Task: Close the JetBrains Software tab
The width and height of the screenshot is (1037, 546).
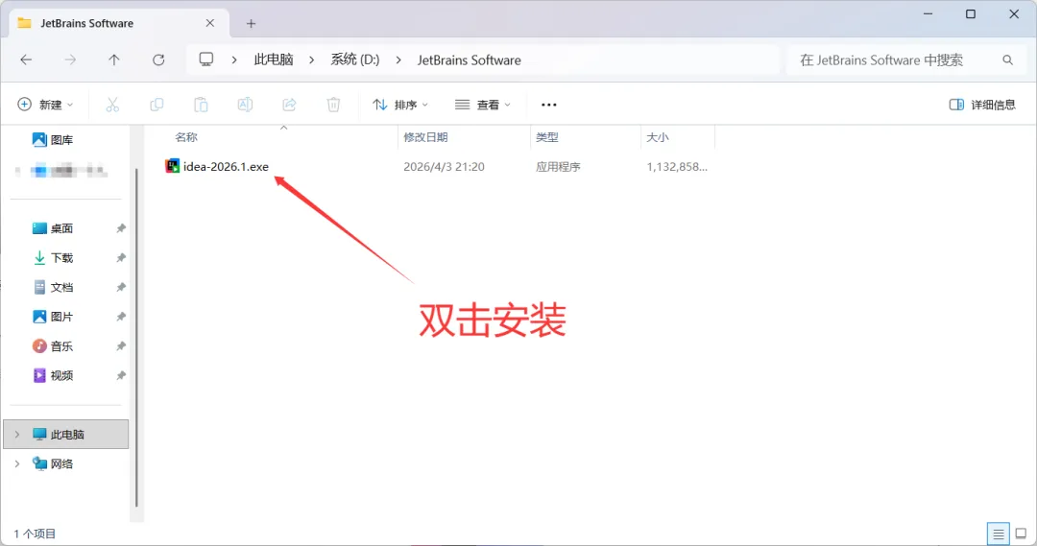Action: click(209, 23)
